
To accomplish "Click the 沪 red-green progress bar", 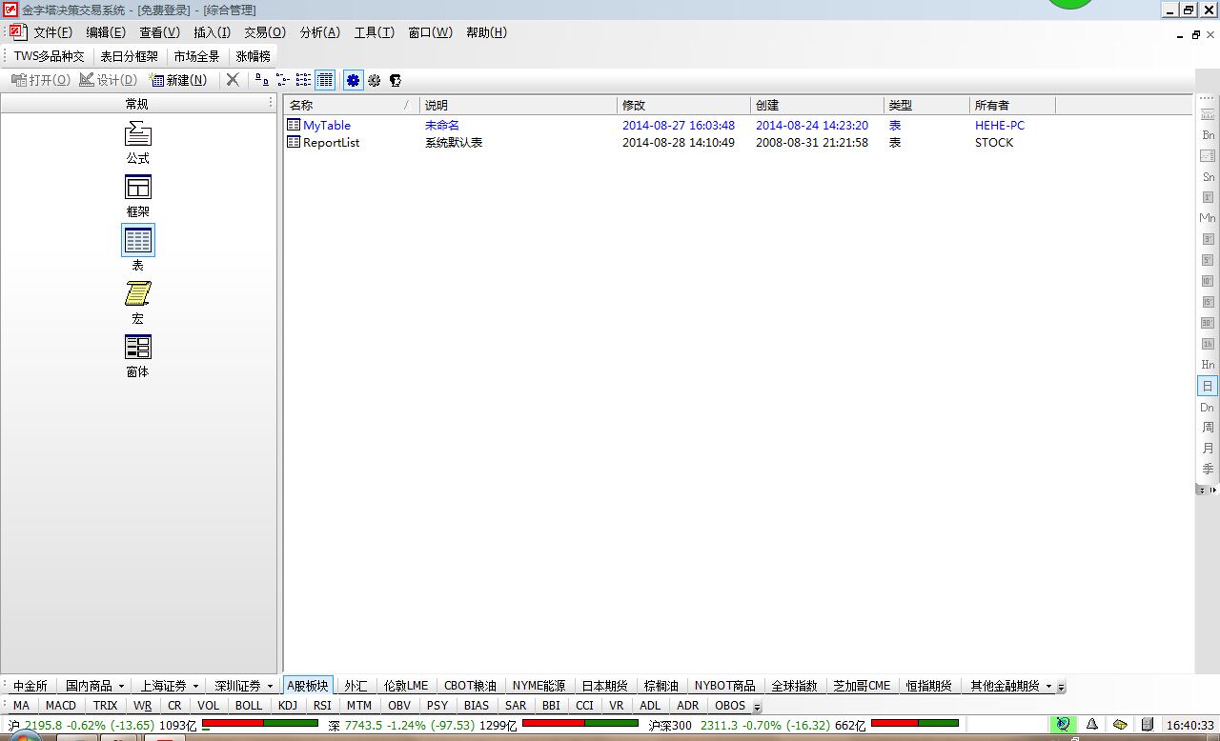I will click(x=260, y=725).
